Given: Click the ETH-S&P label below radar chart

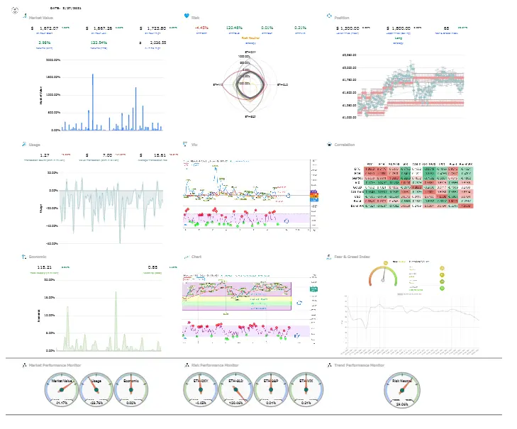Looking at the screenshot, I should (x=250, y=117).
